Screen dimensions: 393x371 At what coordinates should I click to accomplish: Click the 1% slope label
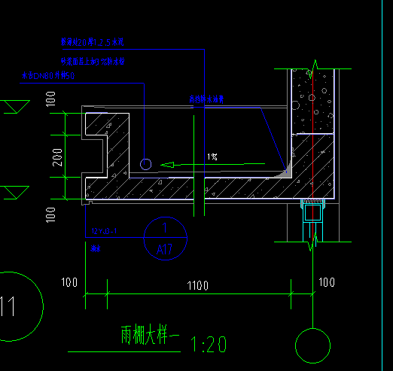212,157
